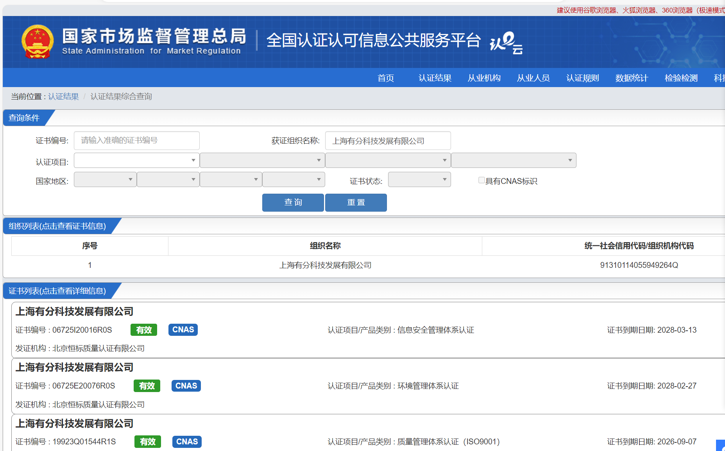Click CNAS badge on certificate 06725E20076R0S
Screen dimensions: 725x451
pyautogui.click(x=186, y=386)
